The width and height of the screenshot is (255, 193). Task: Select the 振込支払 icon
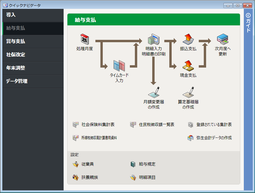[188, 39]
